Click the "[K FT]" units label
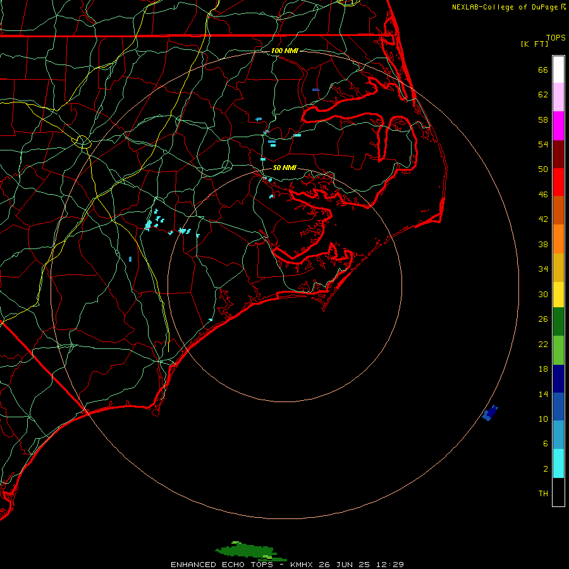Image resolution: width=569 pixels, height=569 pixels. (534, 44)
